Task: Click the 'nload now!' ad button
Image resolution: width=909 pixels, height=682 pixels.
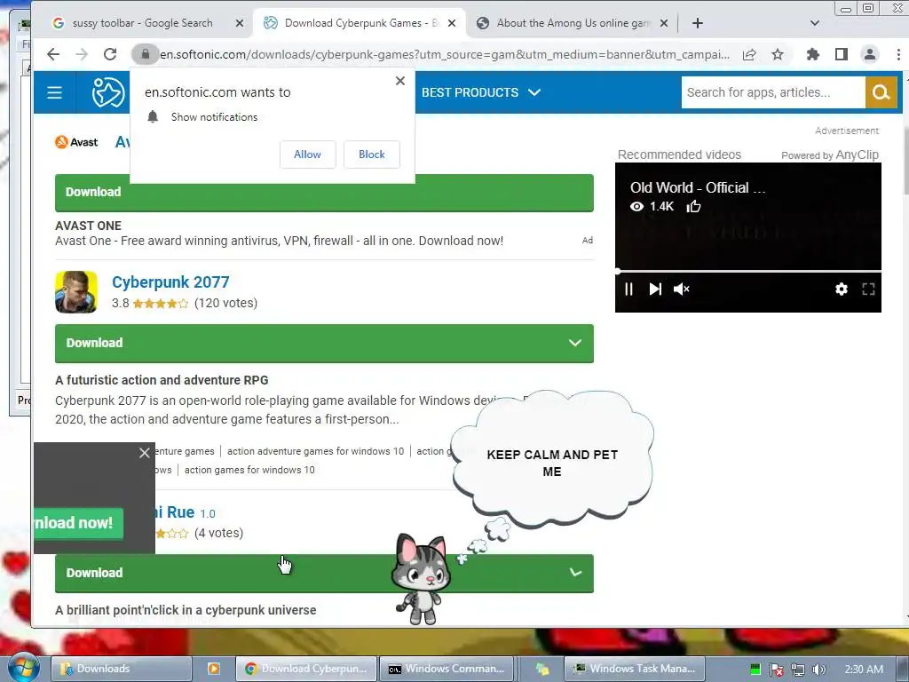Action: pyautogui.click(x=78, y=523)
